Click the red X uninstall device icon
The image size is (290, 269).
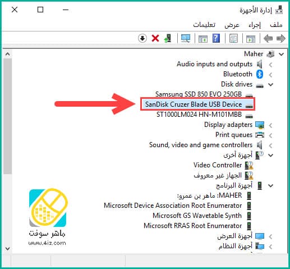pos(155,39)
